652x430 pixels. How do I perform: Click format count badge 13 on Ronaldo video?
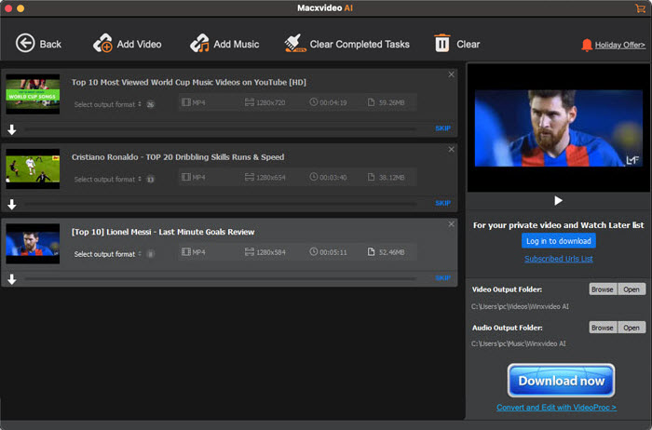tap(151, 179)
